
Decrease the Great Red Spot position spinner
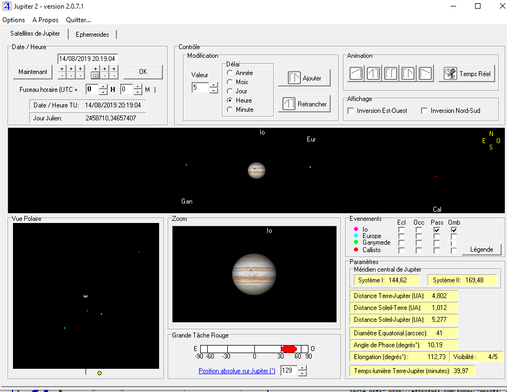302,374
